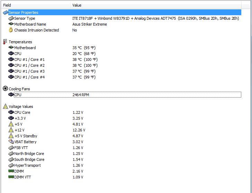Click the HyperTransport chip icon
The image size is (252, 193).
(x=11, y=165)
